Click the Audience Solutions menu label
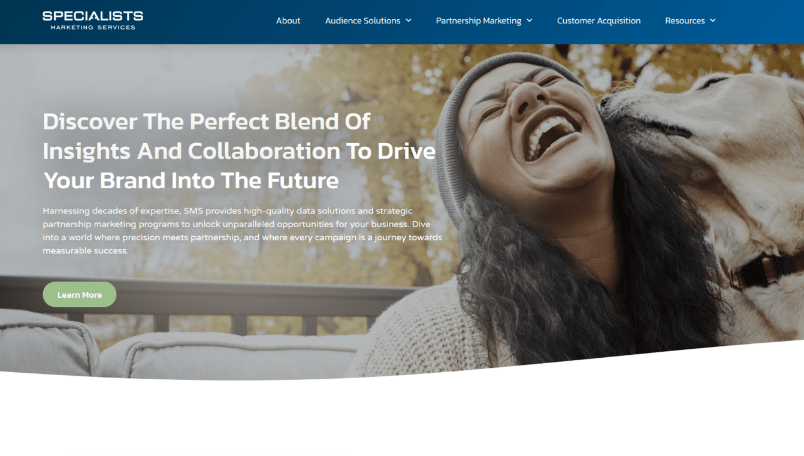Screen dimensions: 804x456 (362, 20)
